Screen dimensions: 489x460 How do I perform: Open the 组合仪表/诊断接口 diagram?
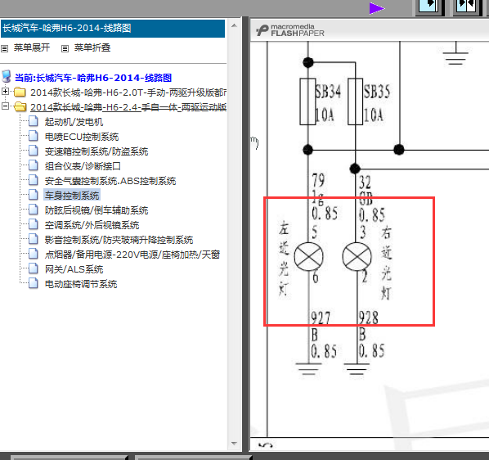(x=83, y=166)
